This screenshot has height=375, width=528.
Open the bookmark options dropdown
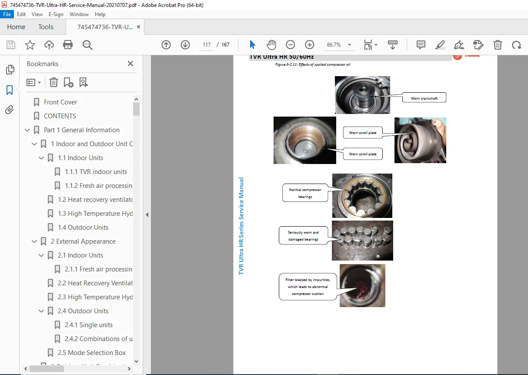pyautogui.click(x=33, y=82)
